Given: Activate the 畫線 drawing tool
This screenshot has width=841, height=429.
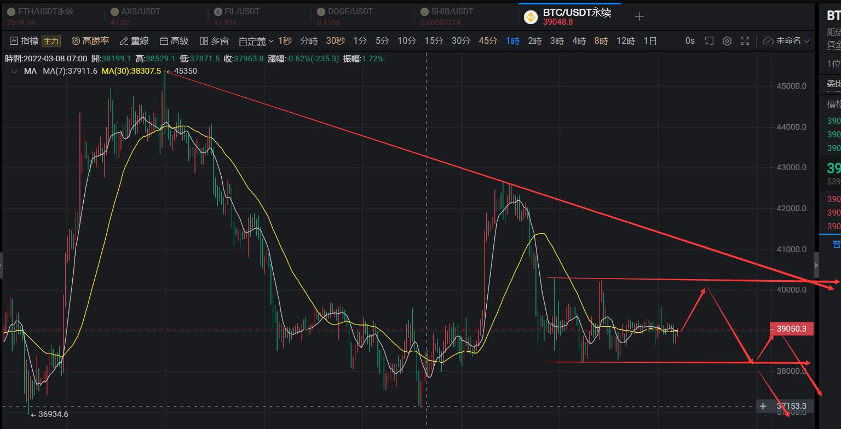Looking at the screenshot, I should click(x=134, y=41).
